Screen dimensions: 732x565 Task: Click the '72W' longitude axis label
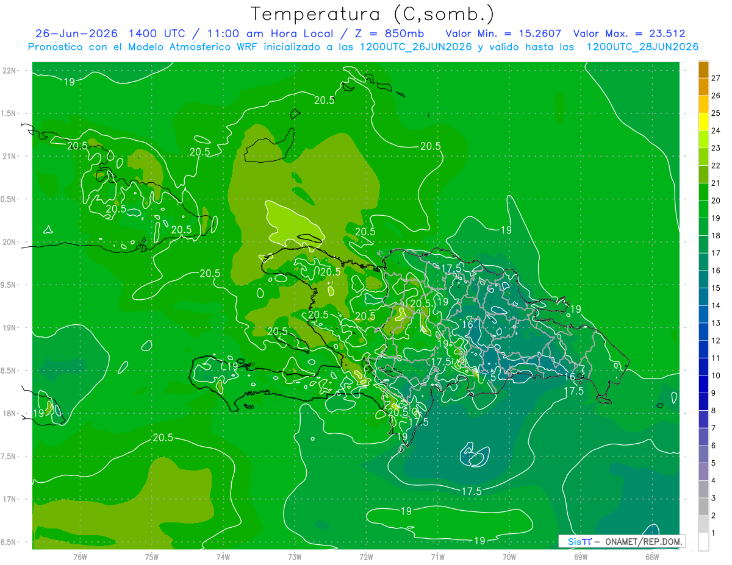pyautogui.click(x=366, y=556)
